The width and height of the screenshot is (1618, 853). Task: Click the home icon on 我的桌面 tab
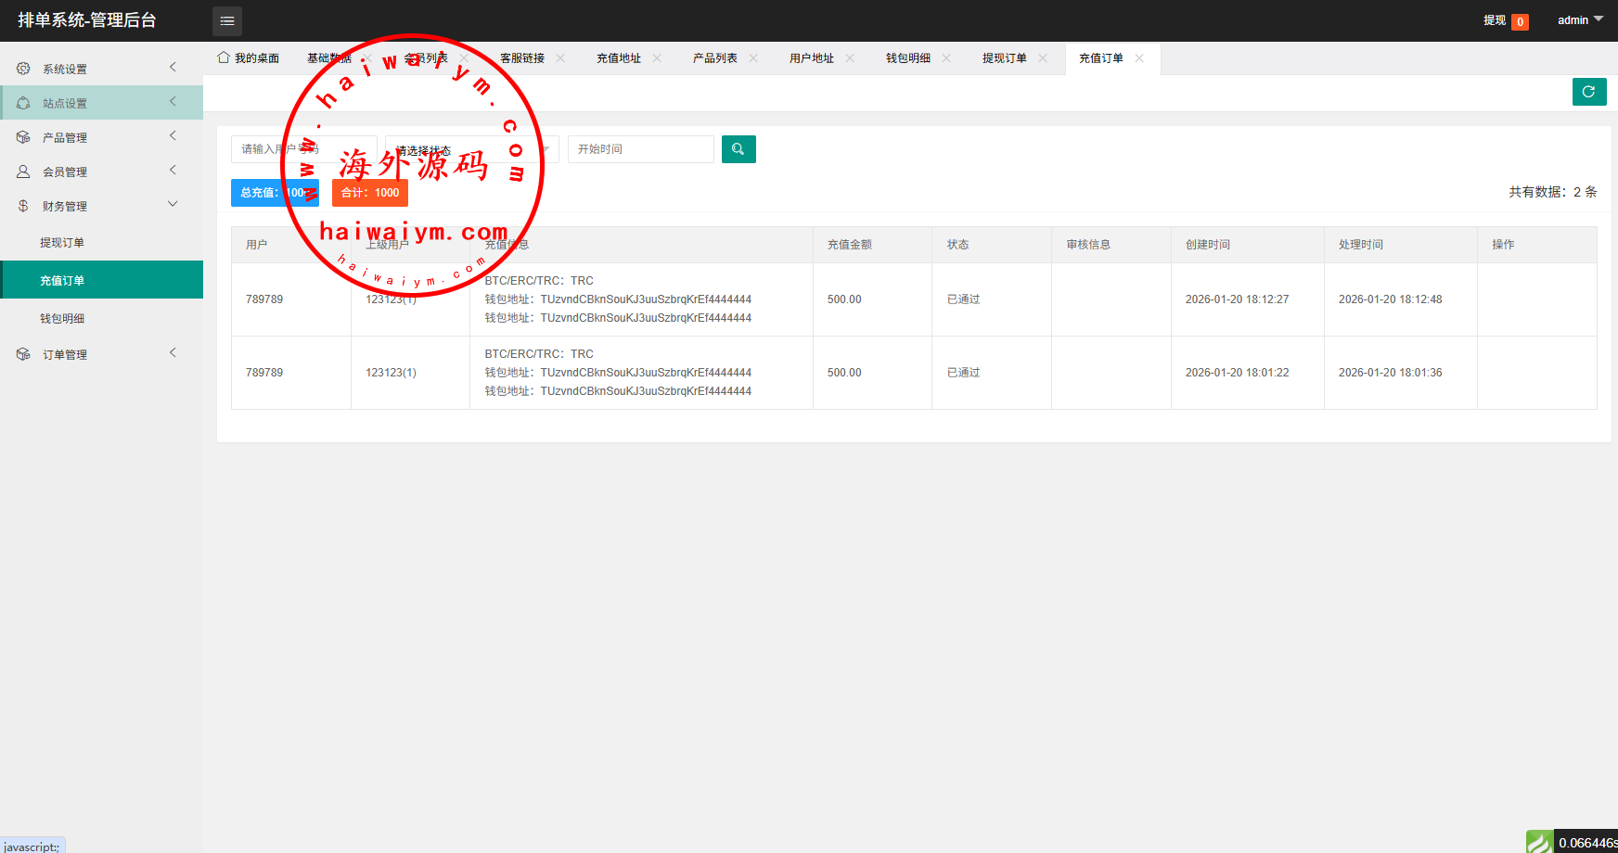224,57
